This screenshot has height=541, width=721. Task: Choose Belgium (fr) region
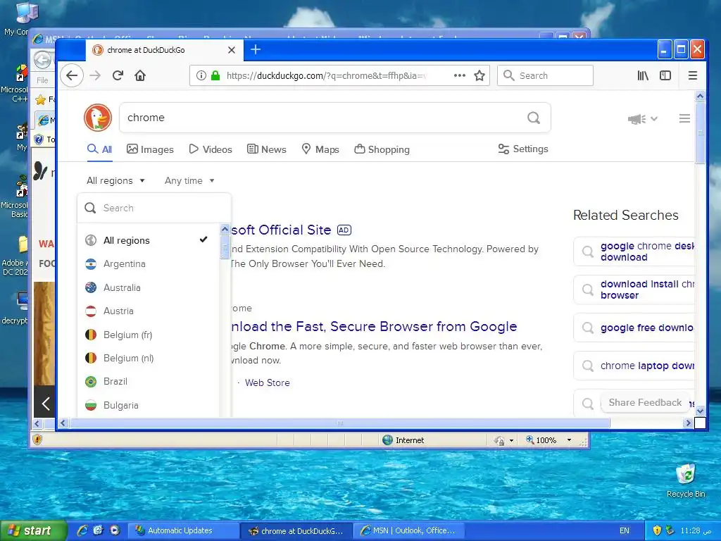[x=148, y=335]
